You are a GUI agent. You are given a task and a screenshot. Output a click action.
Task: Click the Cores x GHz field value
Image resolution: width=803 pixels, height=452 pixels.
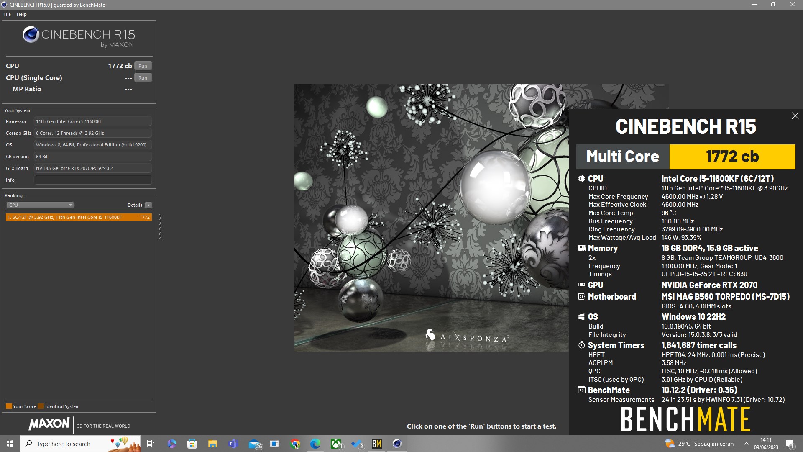click(93, 133)
